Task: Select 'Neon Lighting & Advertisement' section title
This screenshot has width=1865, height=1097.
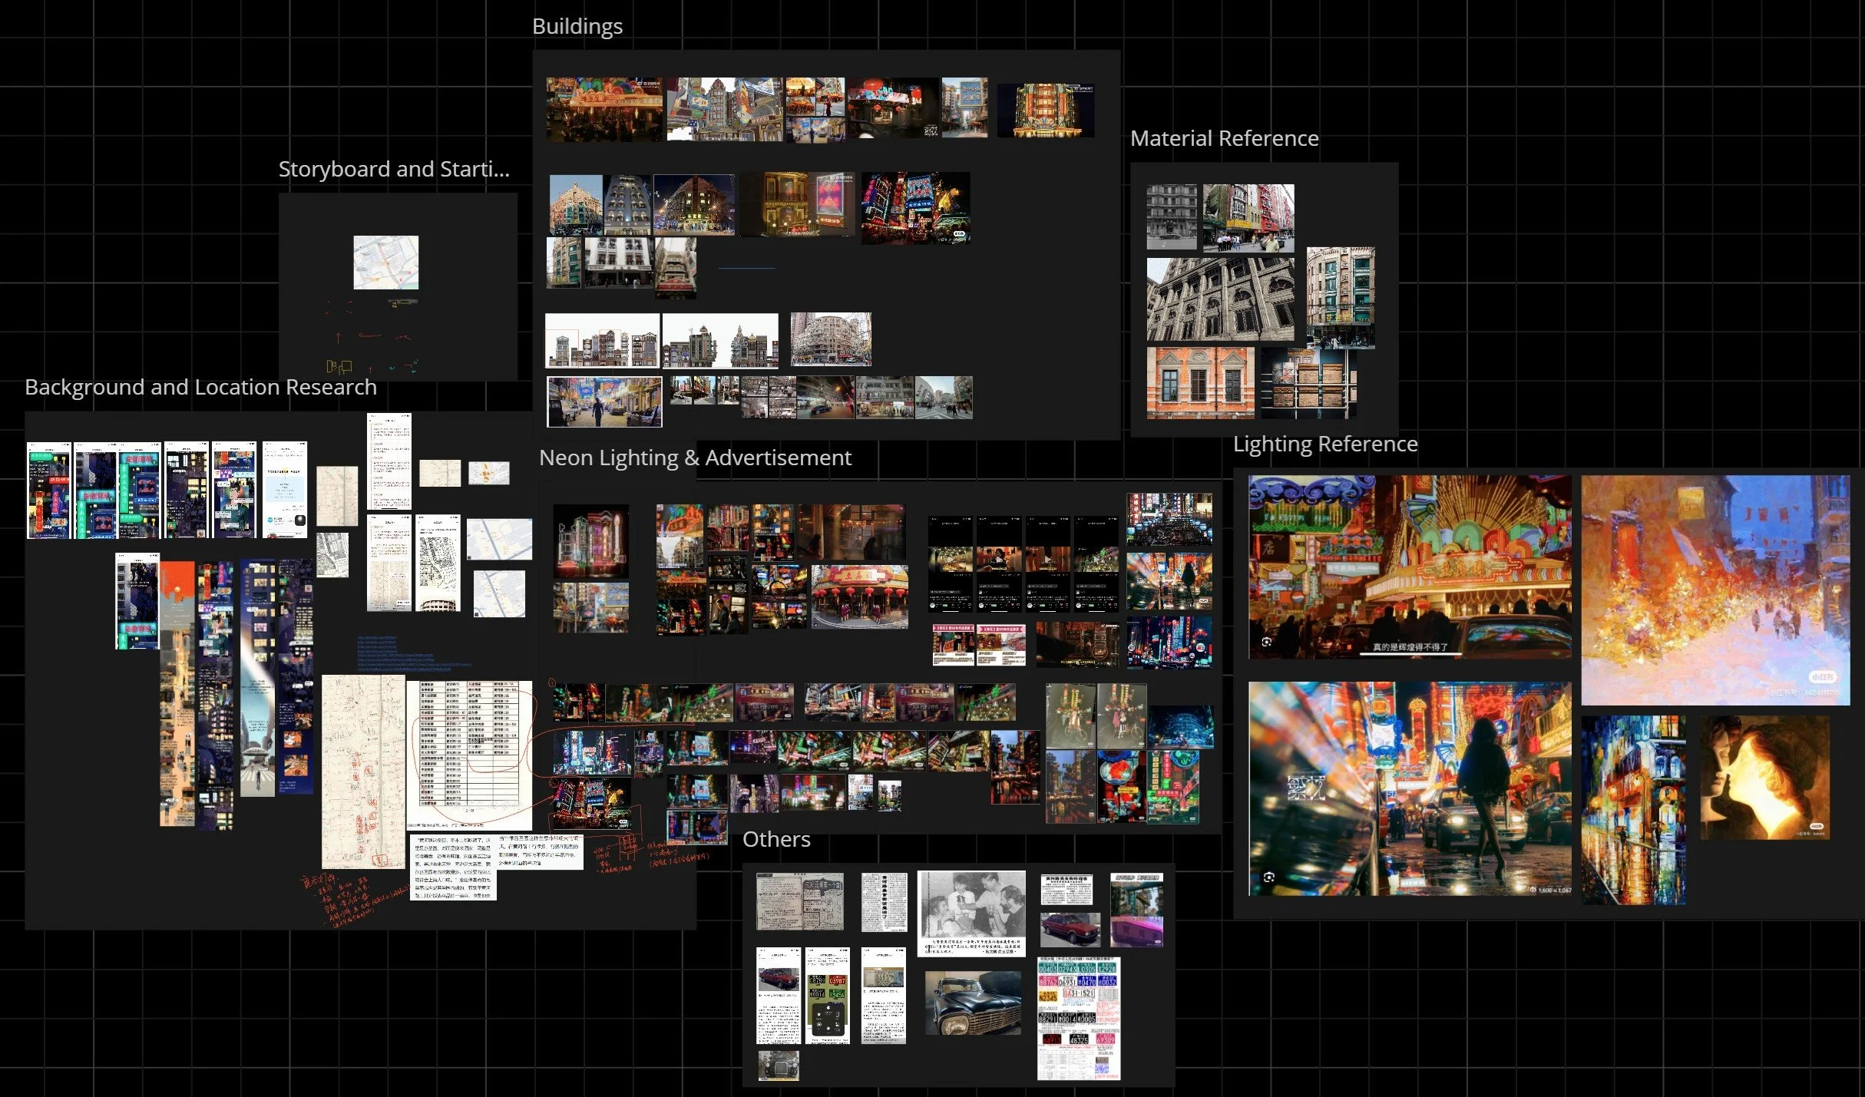Action: (695, 458)
